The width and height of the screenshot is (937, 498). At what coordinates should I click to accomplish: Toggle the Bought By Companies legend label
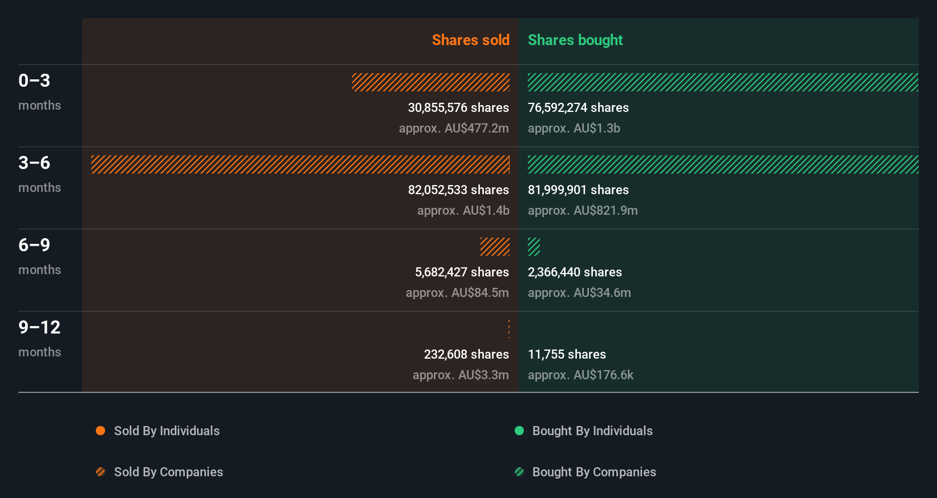tap(594, 472)
